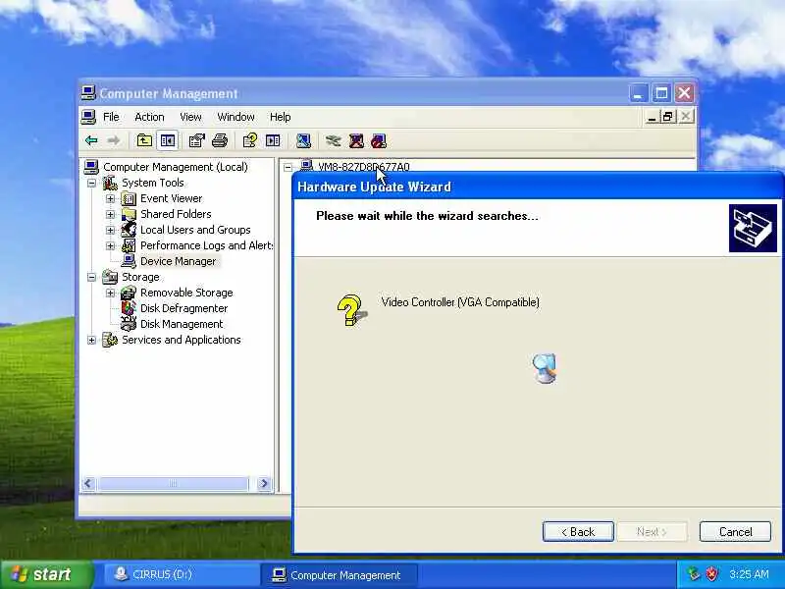Click the Event Viewer tree icon
Screen dimensions: 785x589
(129, 199)
